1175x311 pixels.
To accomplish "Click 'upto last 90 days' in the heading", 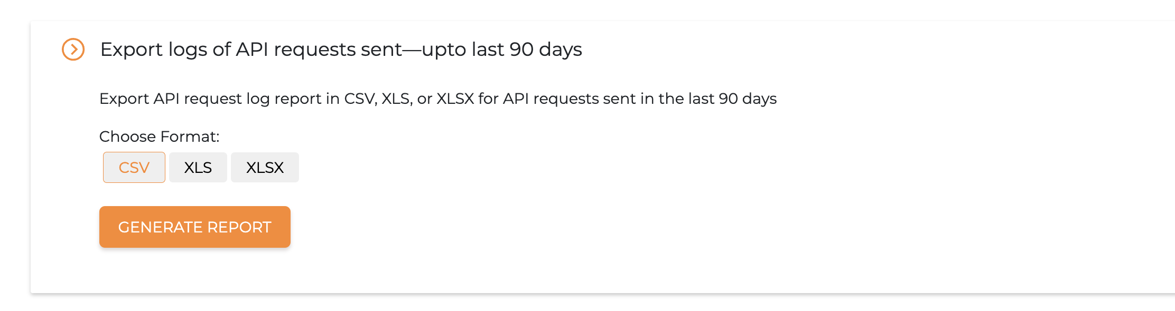I will [502, 50].
